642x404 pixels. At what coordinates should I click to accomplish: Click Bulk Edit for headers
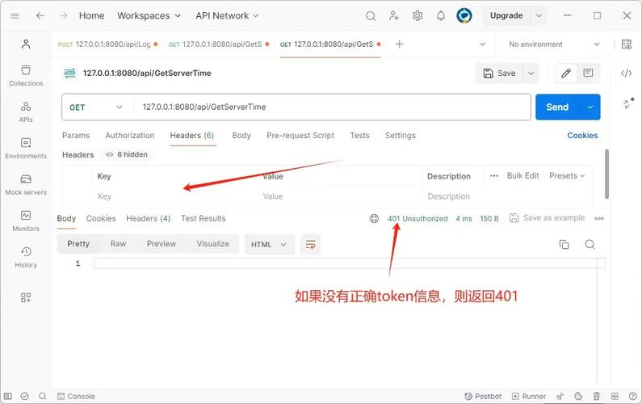(522, 176)
